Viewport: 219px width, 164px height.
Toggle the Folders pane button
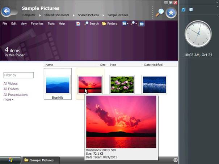pyautogui.click(x=109, y=23)
